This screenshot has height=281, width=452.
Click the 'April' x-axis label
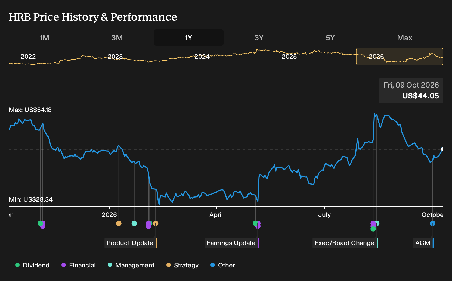click(x=216, y=215)
